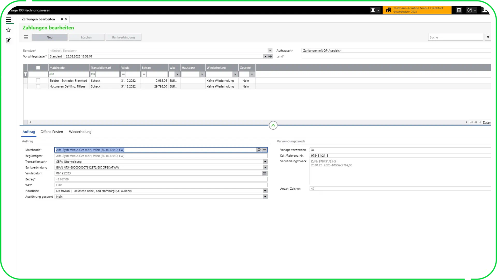Switch to the Wiederholung tab

coord(80,132)
